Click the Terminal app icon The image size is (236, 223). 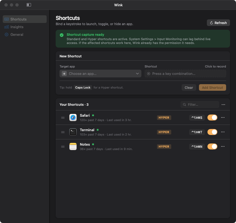point(73,132)
